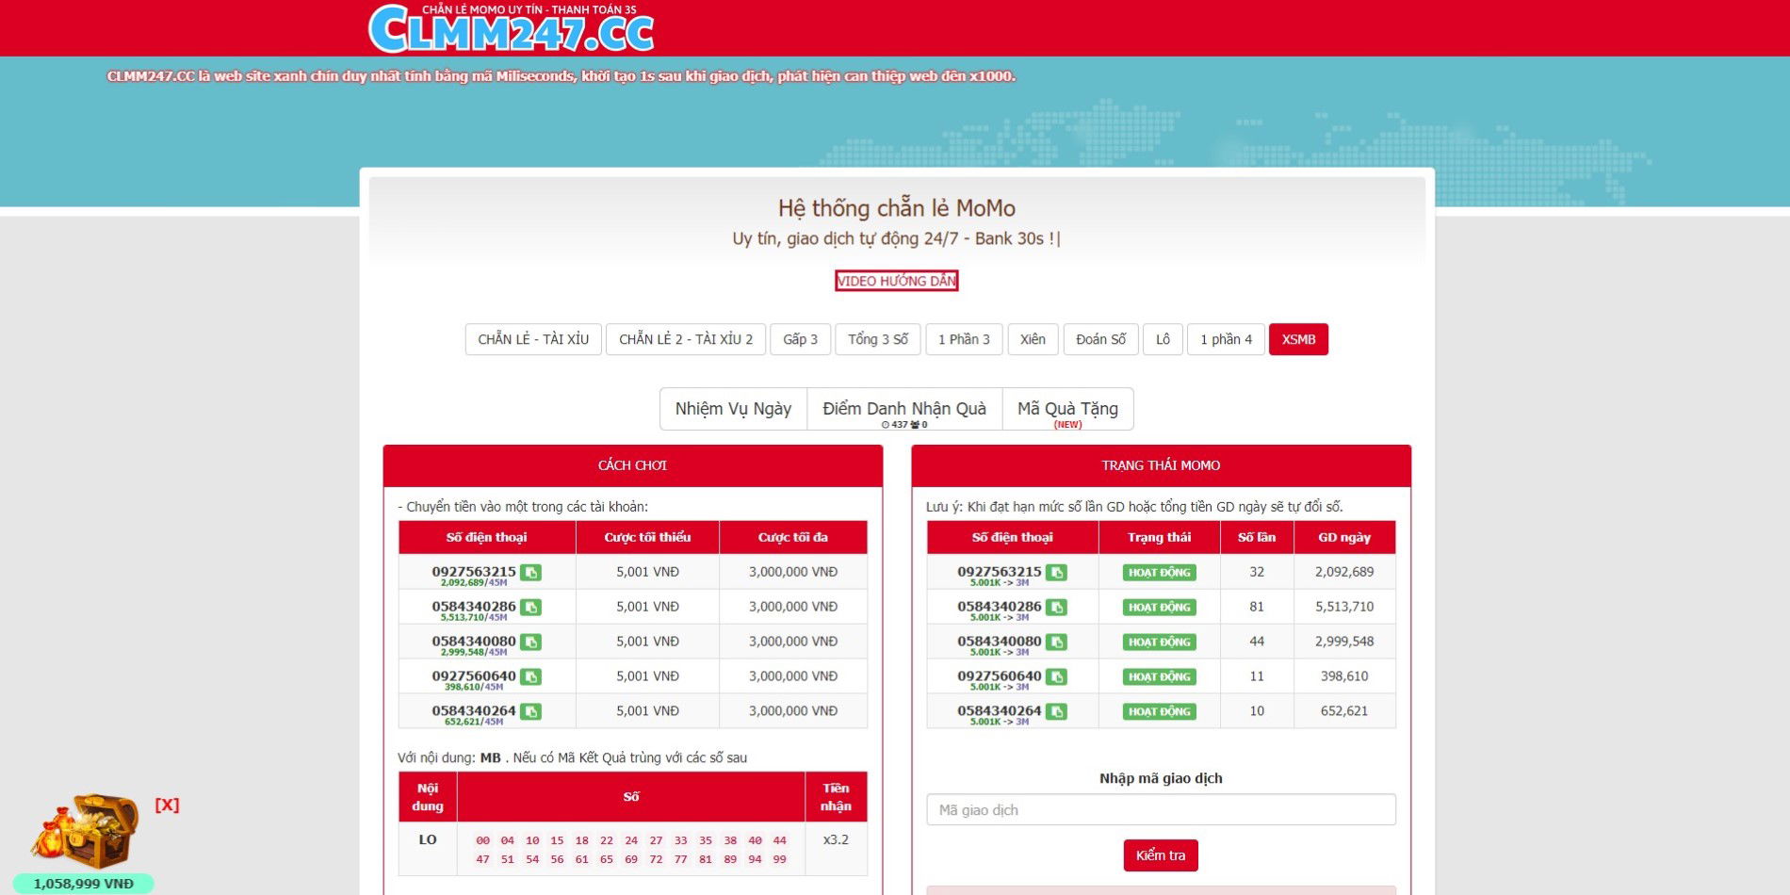Focus the Mã giao dịch input field
Screen dimensions: 1790x895
coord(1161,810)
